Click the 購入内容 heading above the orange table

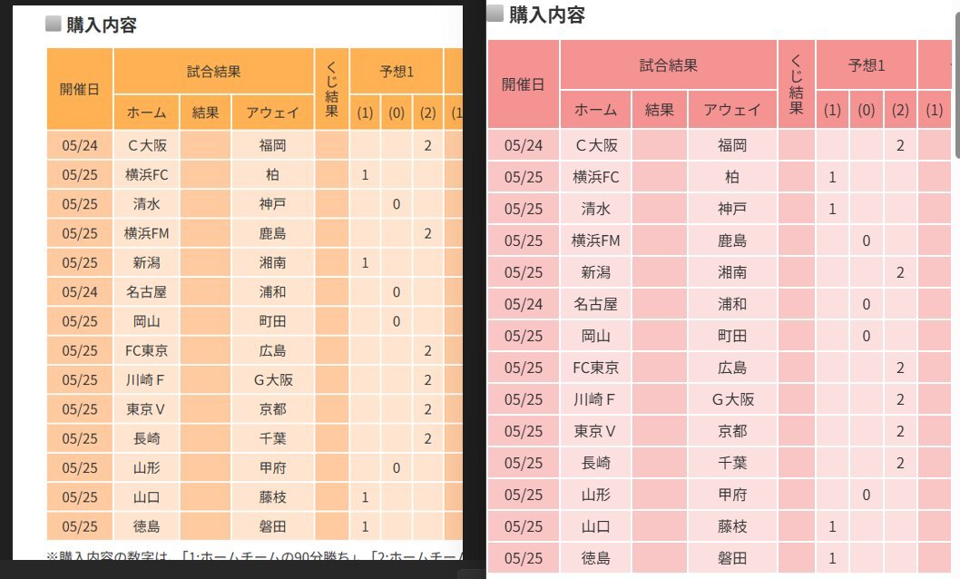point(101,25)
